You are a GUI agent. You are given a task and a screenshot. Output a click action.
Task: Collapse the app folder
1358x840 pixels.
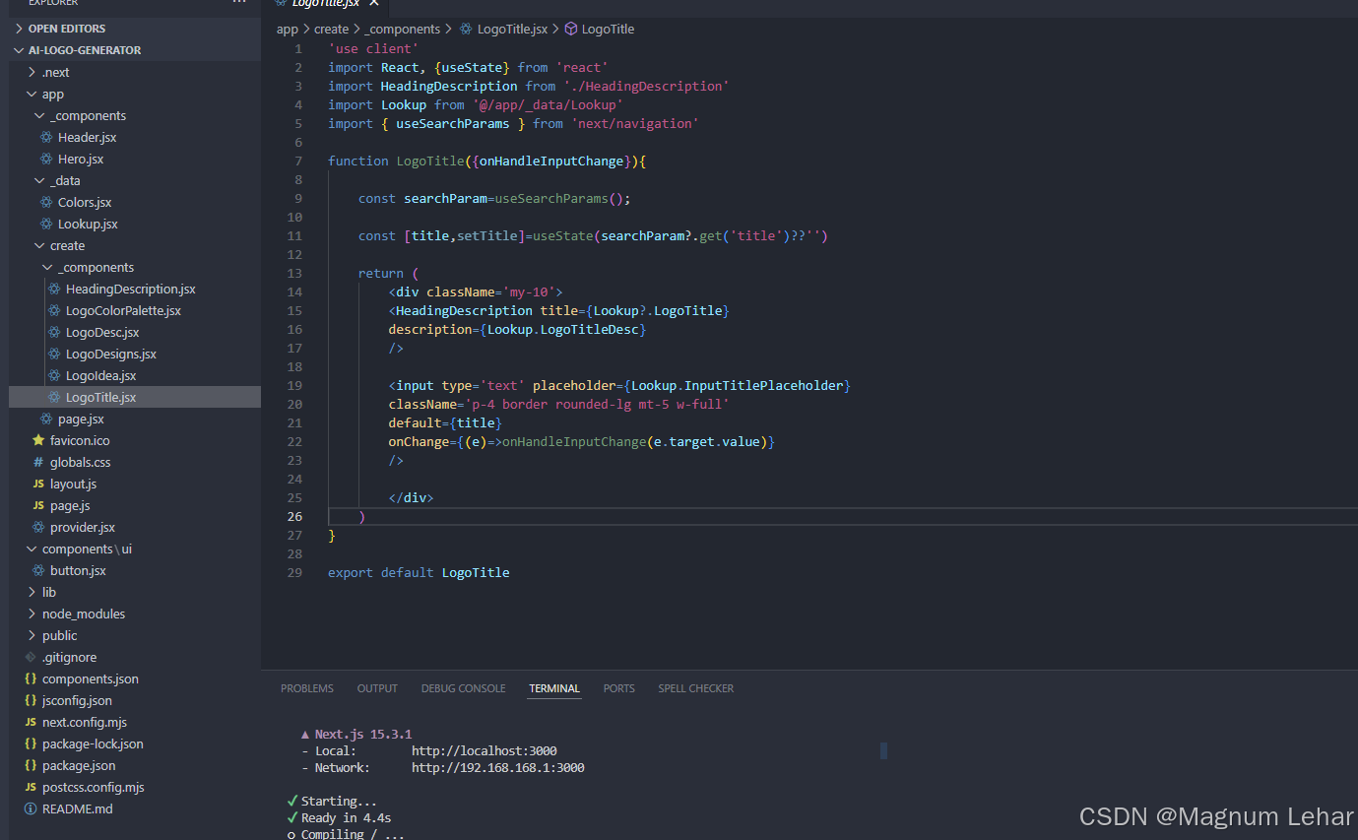(32, 94)
